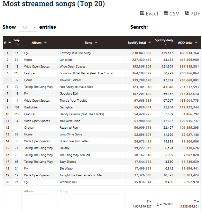Sort by rank number column arrow
The height and width of the screenshot is (212, 202).
click(10, 42)
